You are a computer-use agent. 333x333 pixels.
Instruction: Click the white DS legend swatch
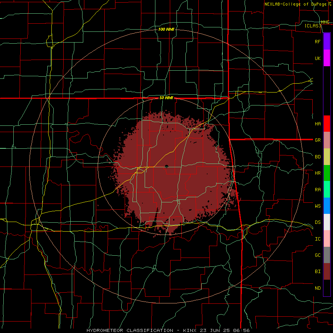(327, 222)
